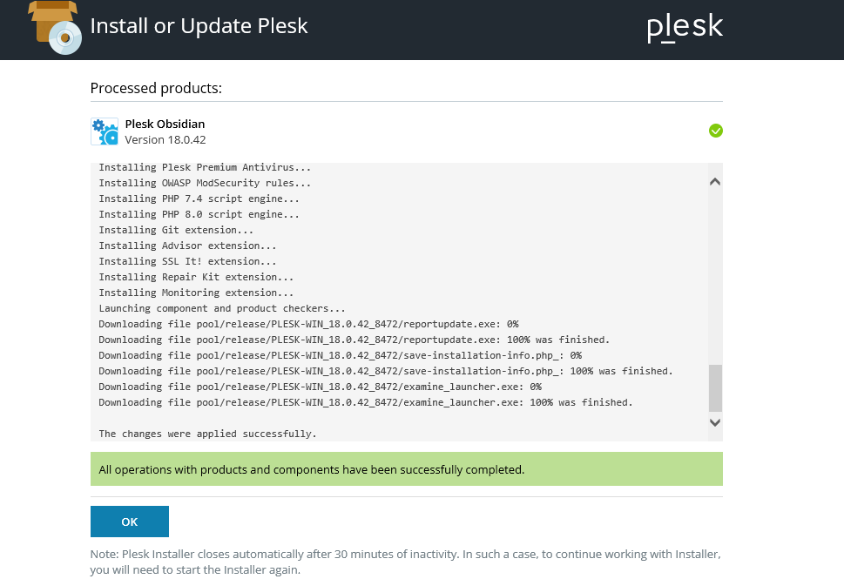Click the log scroll up arrow
Screen dimensions: 844x579
coord(715,181)
